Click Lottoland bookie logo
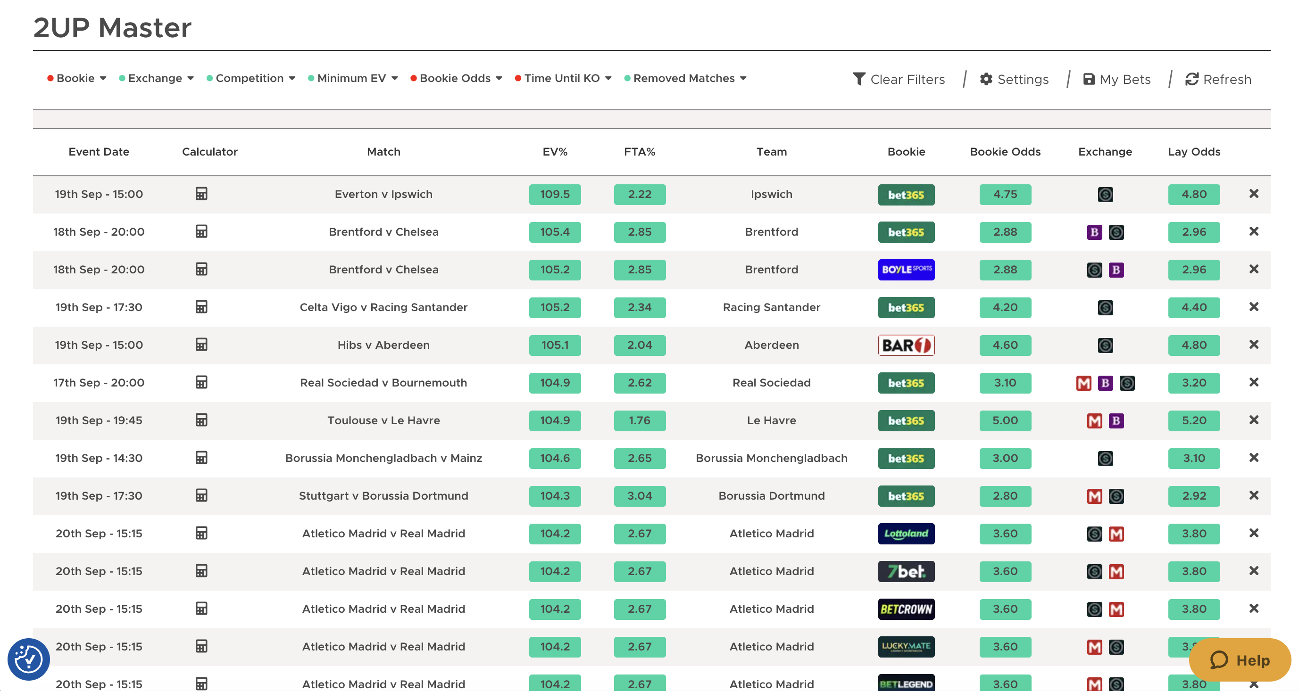The width and height of the screenshot is (1299, 691). click(906, 533)
